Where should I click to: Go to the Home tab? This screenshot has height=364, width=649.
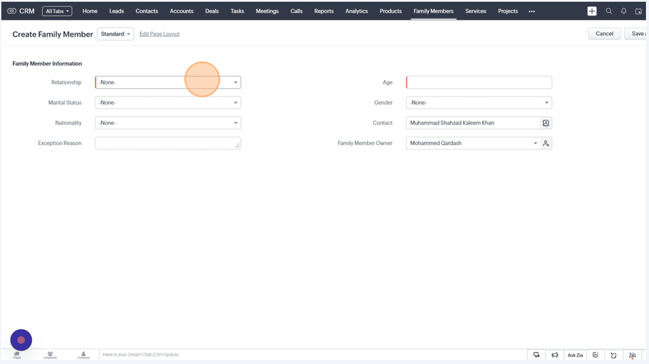(90, 11)
